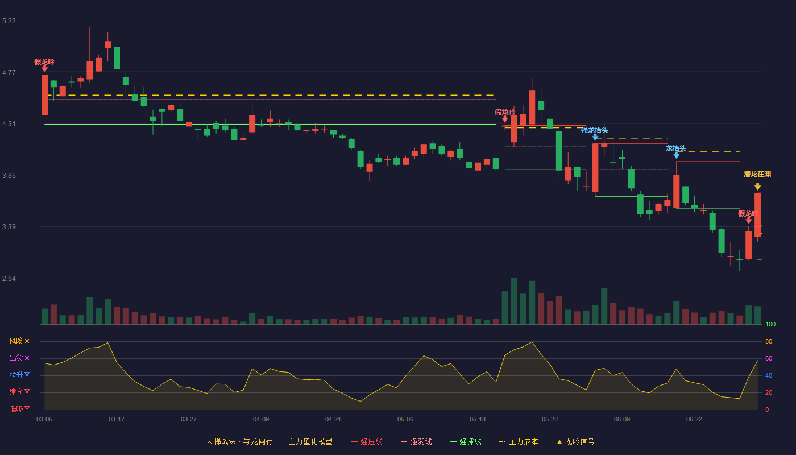Click the 低吸区 zone label

pos(19,409)
